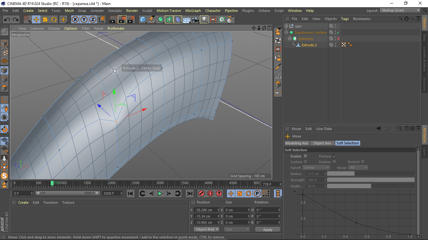428x240 pixels.
Task: Open the Simulate menu
Action: (x=115, y=11)
